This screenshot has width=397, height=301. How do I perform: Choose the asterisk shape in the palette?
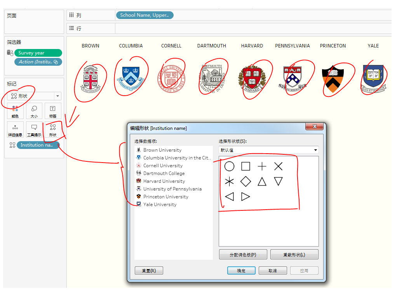point(230,181)
